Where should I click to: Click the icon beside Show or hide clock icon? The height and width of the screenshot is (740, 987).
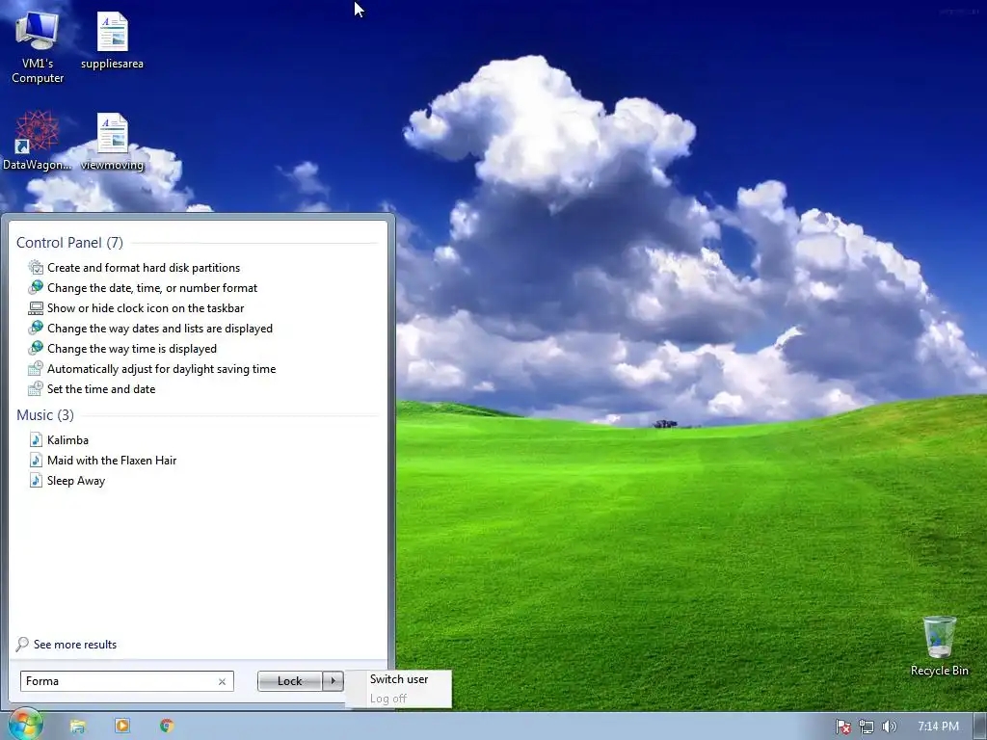coord(36,307)
